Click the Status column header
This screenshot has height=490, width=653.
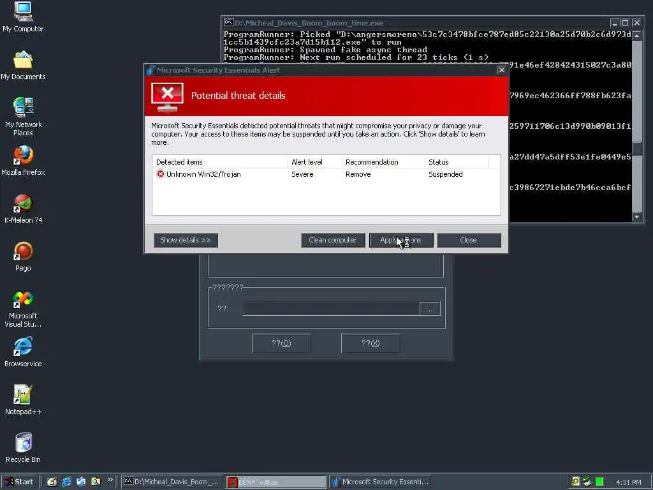[x=457, y=162]
